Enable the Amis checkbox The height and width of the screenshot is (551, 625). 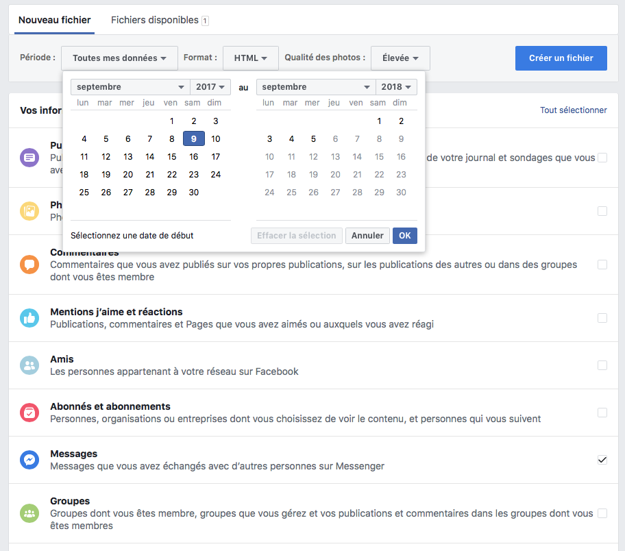coord(602,365)
